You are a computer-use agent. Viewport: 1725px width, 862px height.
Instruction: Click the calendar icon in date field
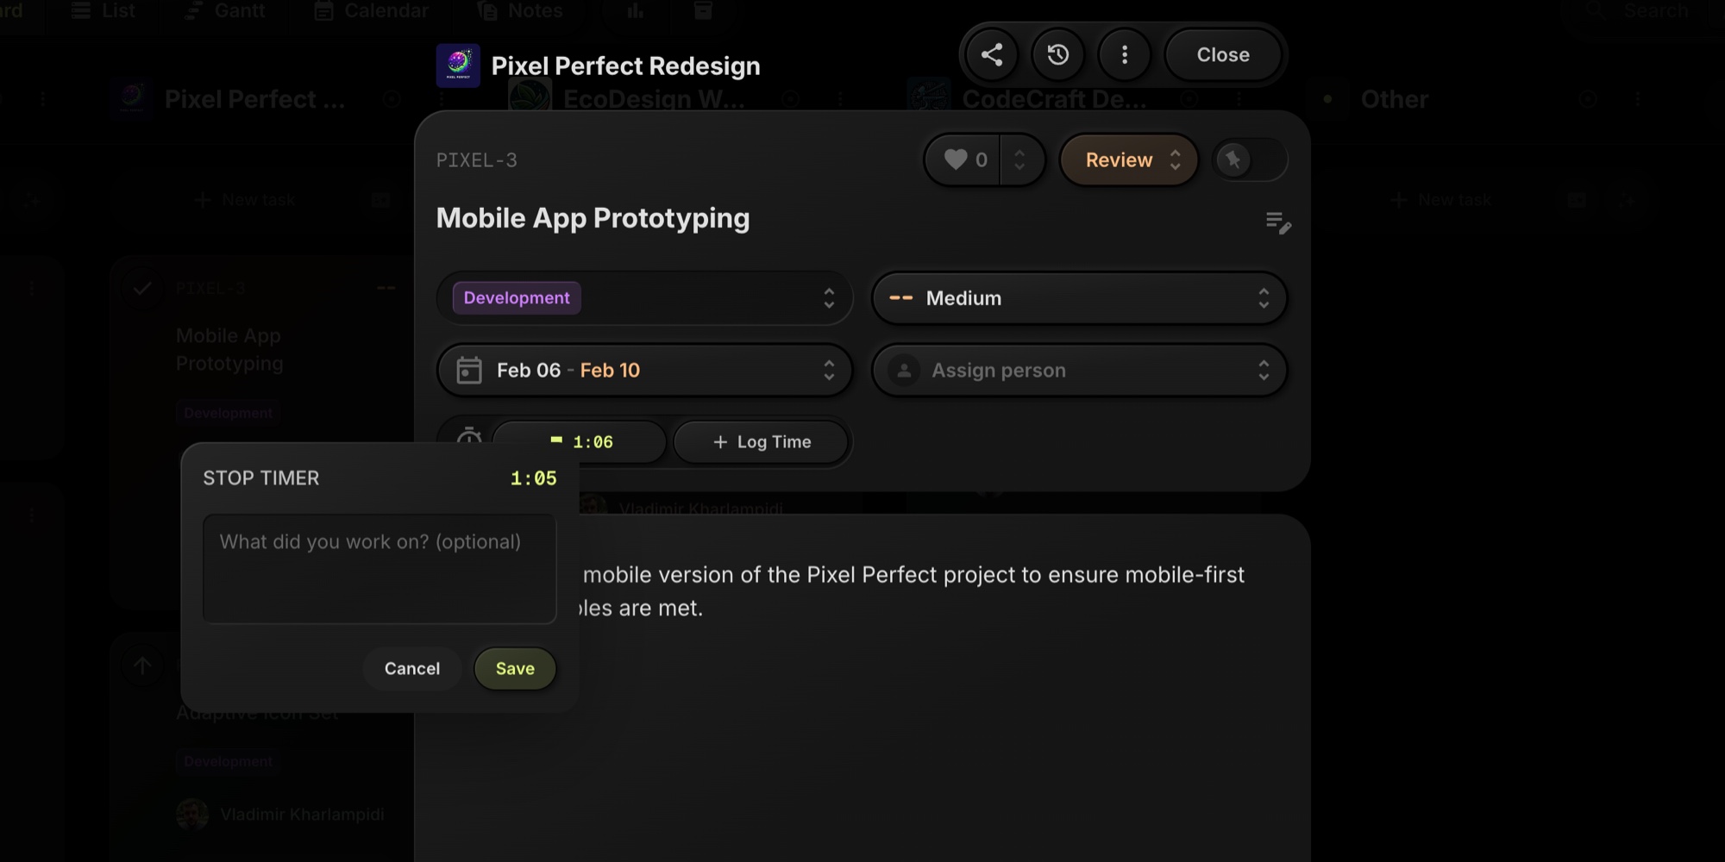click(469, 371)
